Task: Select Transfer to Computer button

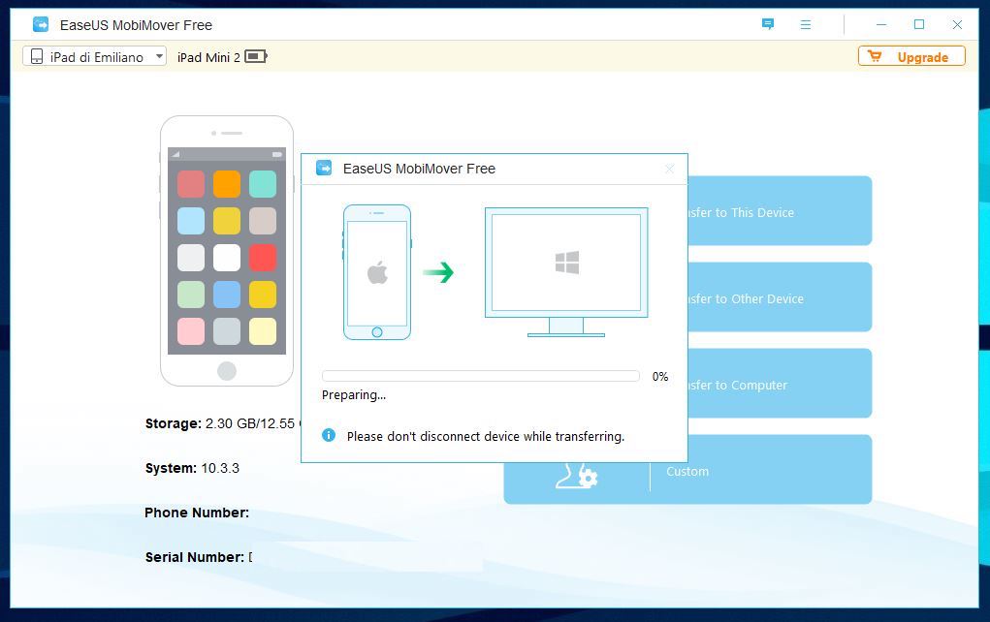Action: click(x=780, y=384)
